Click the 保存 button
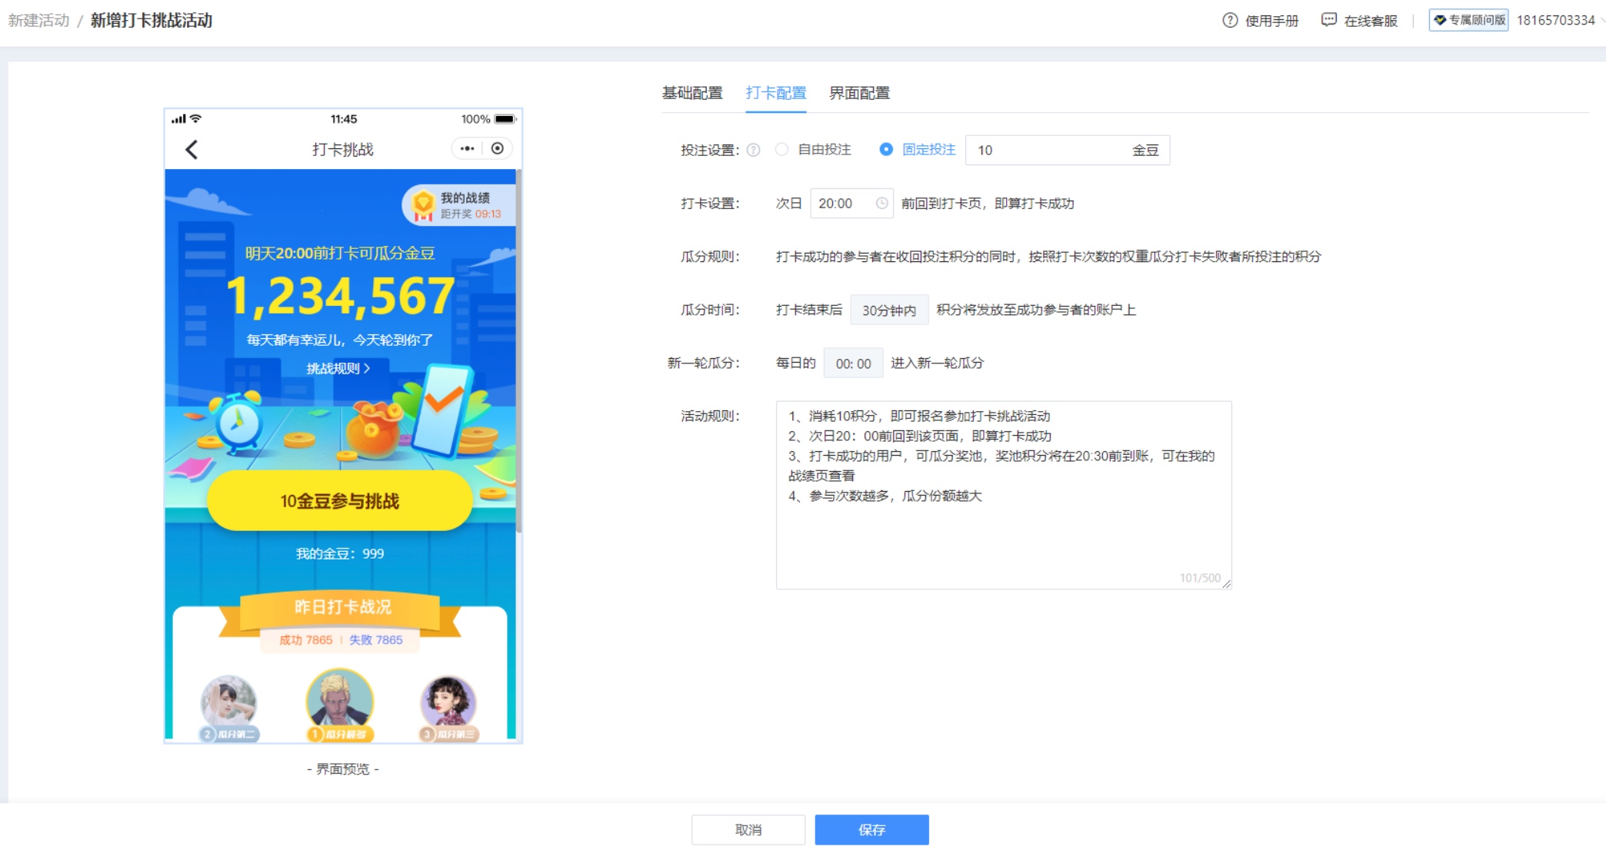The height and width of the screenshot is (853, 1606). pyautogui.click(x=871, y=829)
